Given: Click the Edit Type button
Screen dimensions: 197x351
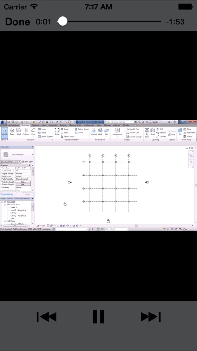Looking at the screenshot, I should click(28, 162).
